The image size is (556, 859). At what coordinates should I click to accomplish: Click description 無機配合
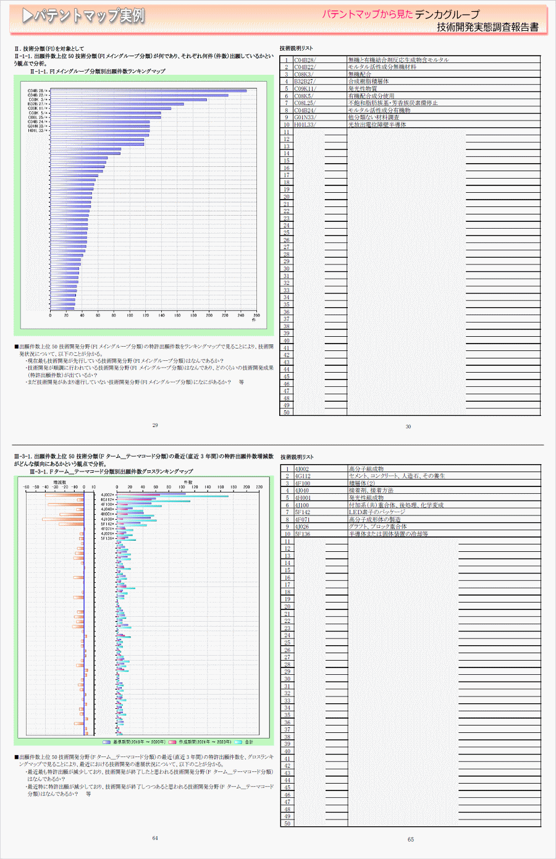pos(360,74)
